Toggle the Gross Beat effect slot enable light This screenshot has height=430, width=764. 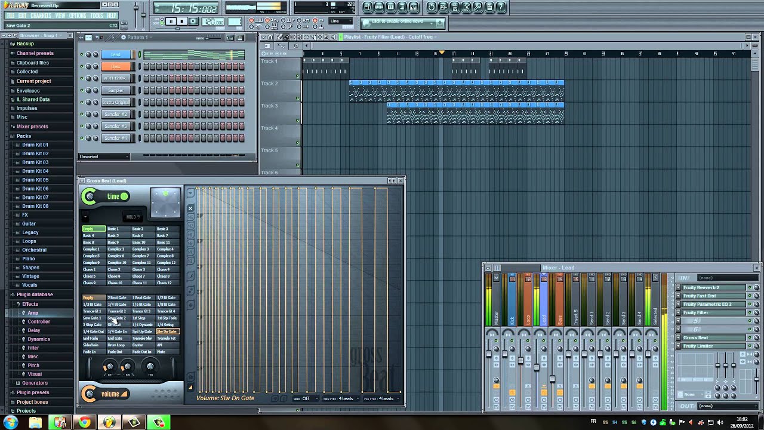[749, 338]
